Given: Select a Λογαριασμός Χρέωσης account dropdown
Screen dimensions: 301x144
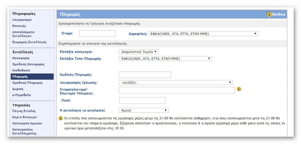Looking at the screenshot, I should point(176,83).
